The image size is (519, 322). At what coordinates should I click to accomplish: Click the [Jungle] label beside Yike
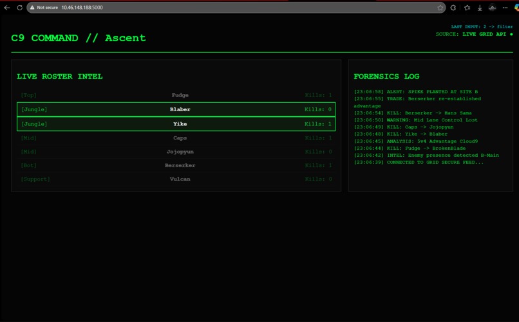(34, 124)
